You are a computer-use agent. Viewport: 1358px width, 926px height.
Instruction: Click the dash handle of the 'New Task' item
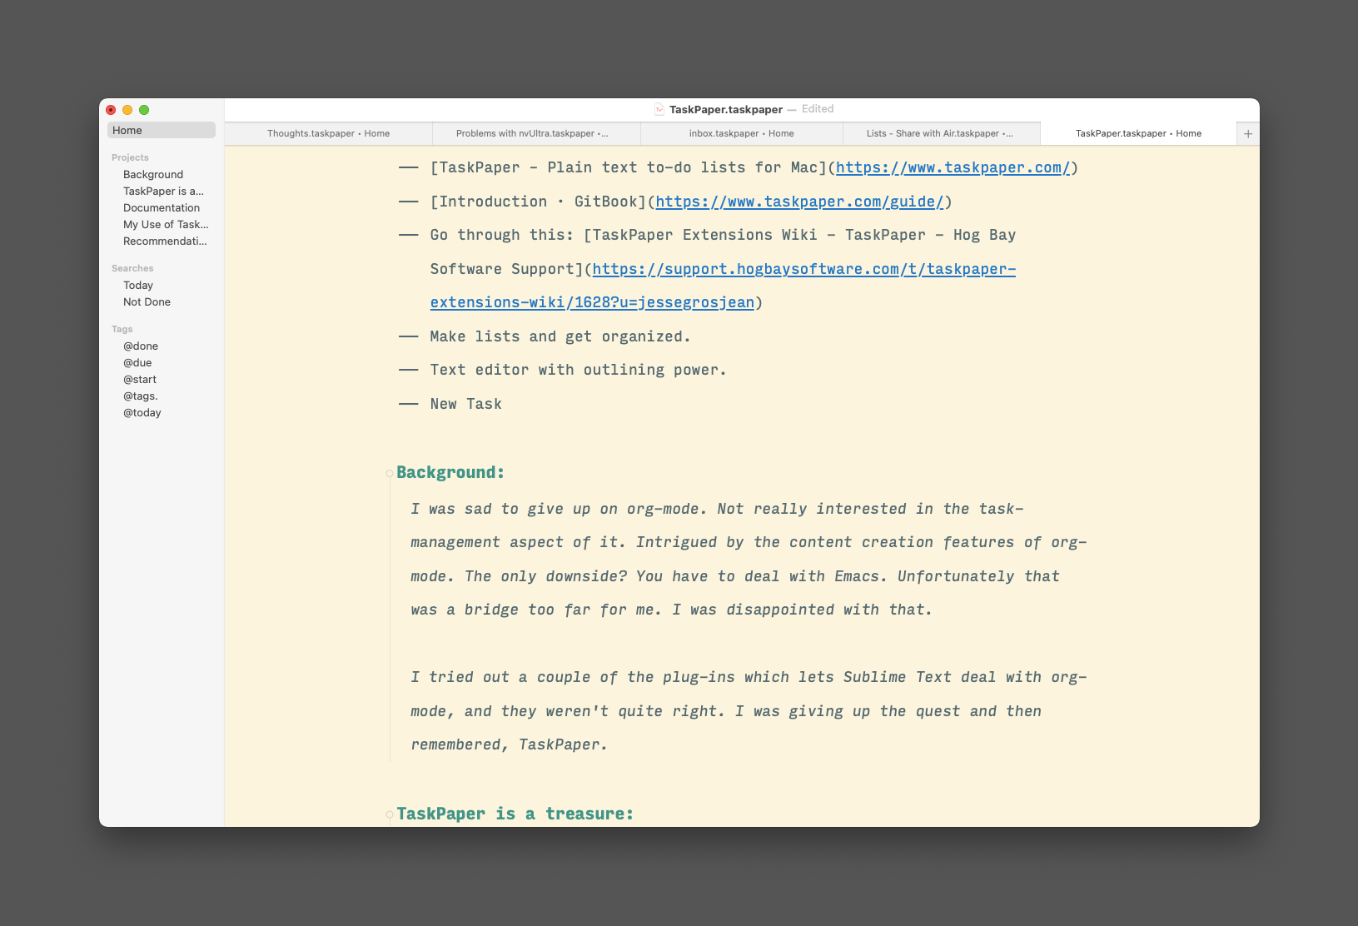(x=408, y=404)
